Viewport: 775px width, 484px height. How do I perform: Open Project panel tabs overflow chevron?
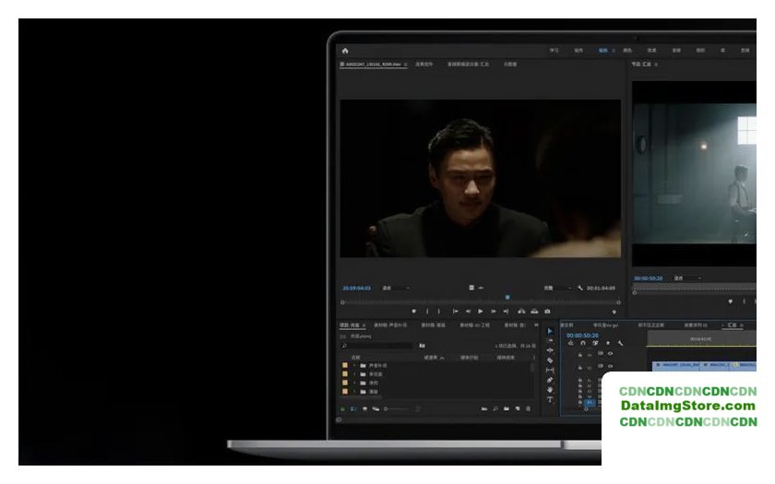tap(536, 325)
